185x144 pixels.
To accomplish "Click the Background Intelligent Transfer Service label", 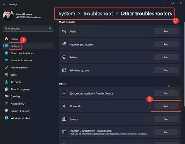I will (x=91, y=93).
